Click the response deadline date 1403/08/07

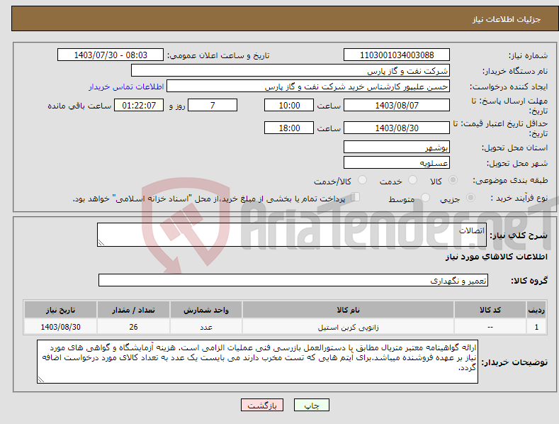click(397, 105)
